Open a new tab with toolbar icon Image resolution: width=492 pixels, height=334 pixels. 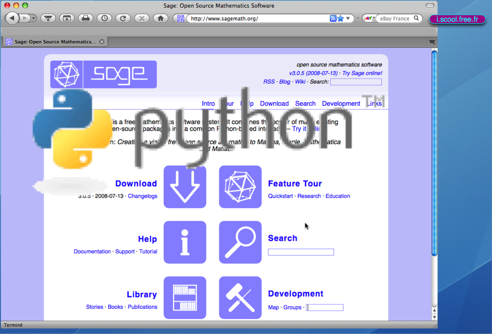(x=67, y=19)
